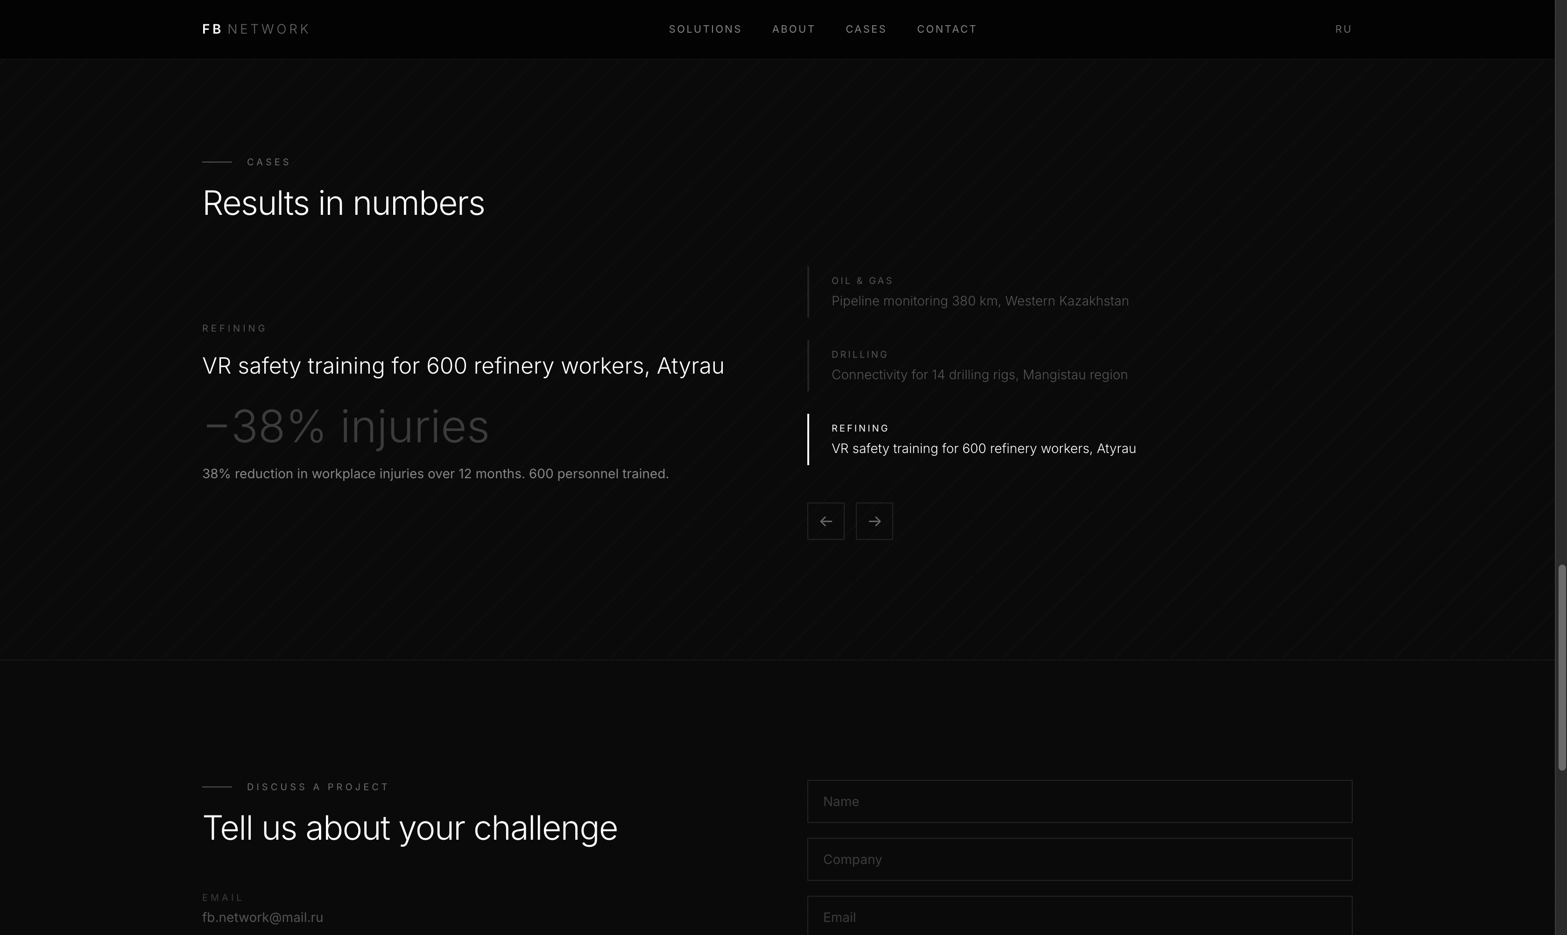This screenshot has height=935, width=1567.
Task: Open the Contact nav item
Action: tap(946, 29)
